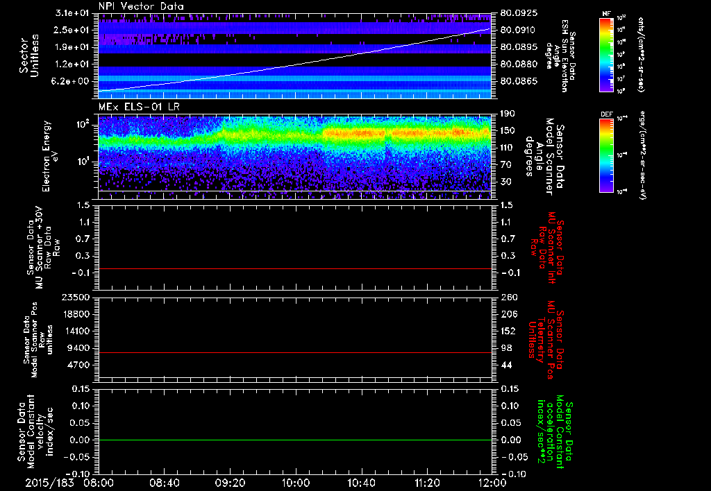Viewport: 711px width, 491px height.
Task: Click the green Model Constant acceleration label
Action: (x=554, y=433)
